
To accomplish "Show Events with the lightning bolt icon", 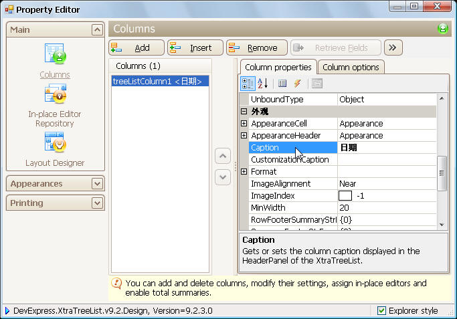I will coord(297,84).
